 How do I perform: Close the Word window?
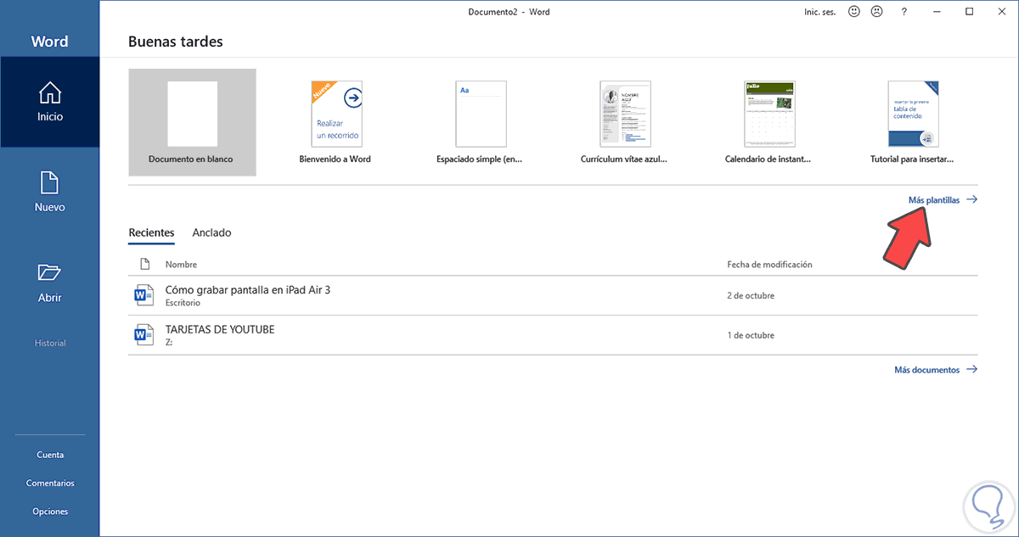pyautogui.click(x=1001, y=12)
